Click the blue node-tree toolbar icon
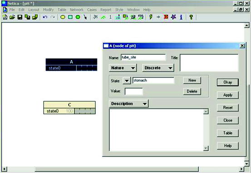Screen dimensions: 251x173 point(118,17)
